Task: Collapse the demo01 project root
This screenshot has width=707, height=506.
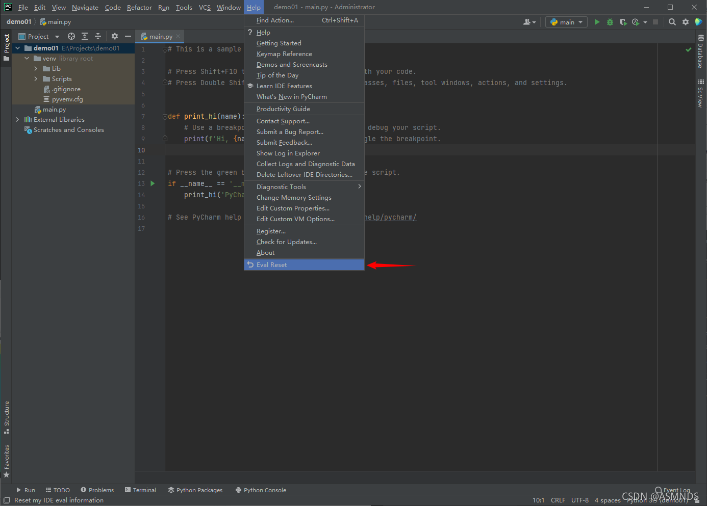Action: pos(18,48)
